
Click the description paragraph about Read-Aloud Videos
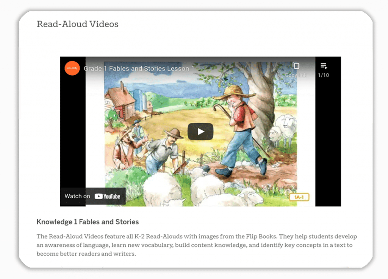point(197,245)
